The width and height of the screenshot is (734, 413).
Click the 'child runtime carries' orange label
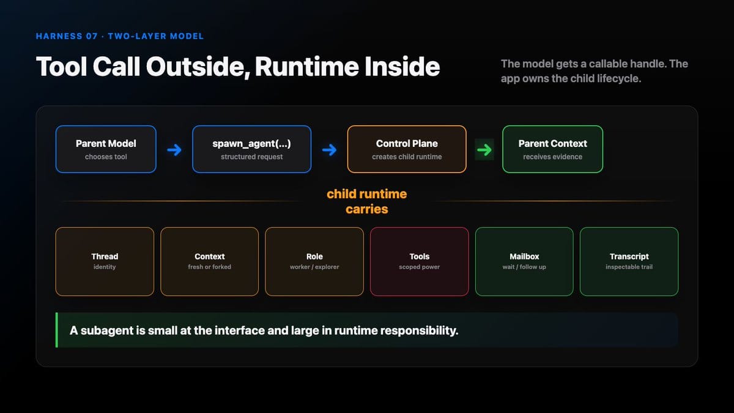click(366, 201)
